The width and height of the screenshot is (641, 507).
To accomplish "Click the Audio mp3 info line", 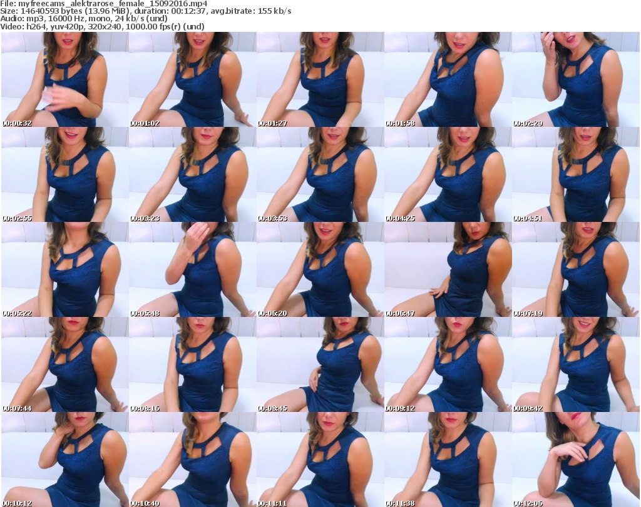I will (x=84, y=19).
